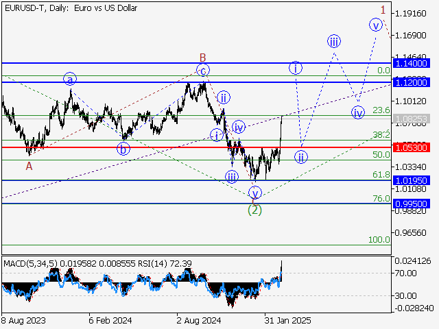The image size is (439, 329).
Task: Click the red wave A label
Action: [29, 166]
